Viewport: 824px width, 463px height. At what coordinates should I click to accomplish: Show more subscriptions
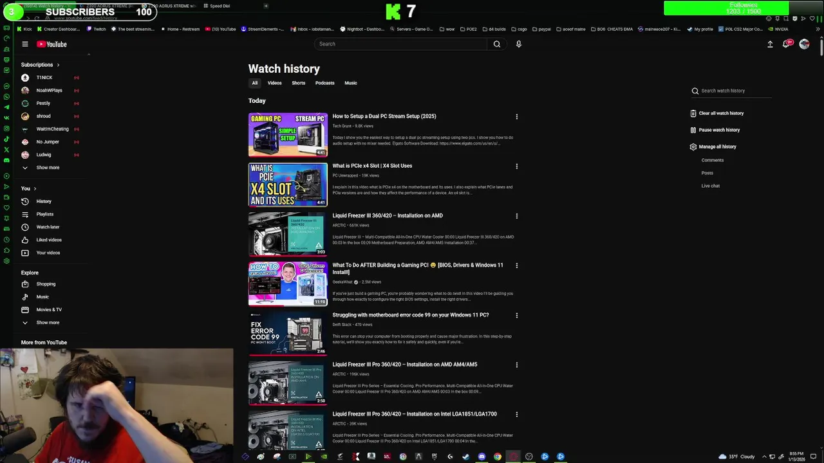[x=48, y=167]
